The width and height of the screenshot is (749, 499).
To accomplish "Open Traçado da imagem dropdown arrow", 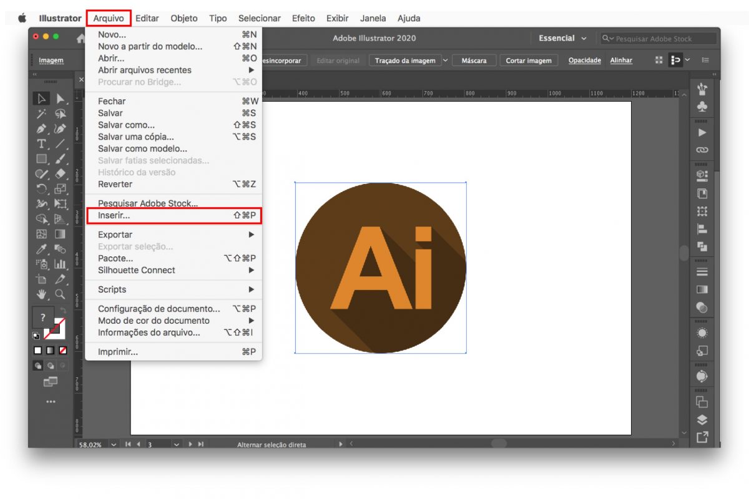I will click(x=446, y=61).
